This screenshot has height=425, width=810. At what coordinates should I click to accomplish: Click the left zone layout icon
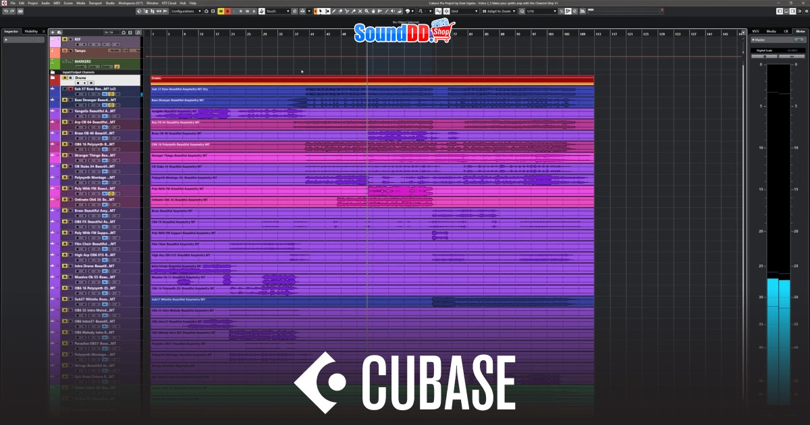pos(779,11)
